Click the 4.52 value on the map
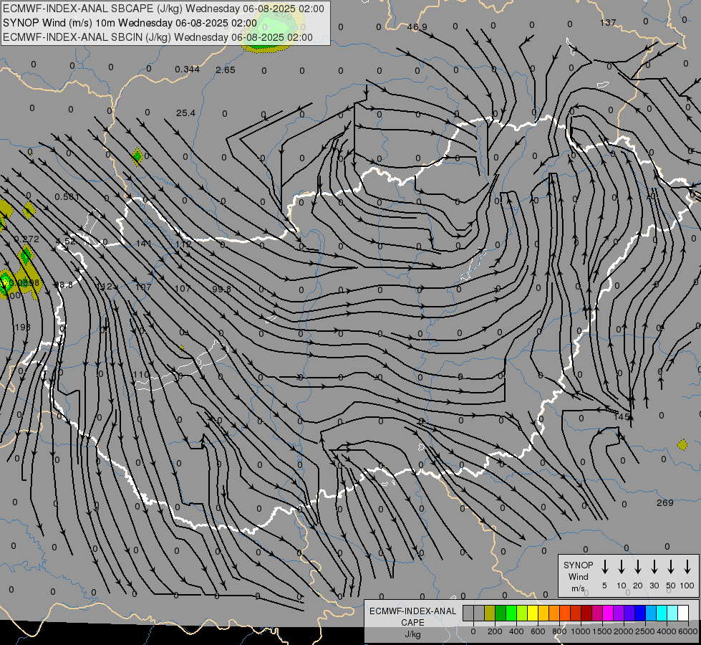This screenshot has height=645, width=701. point(66,242)
